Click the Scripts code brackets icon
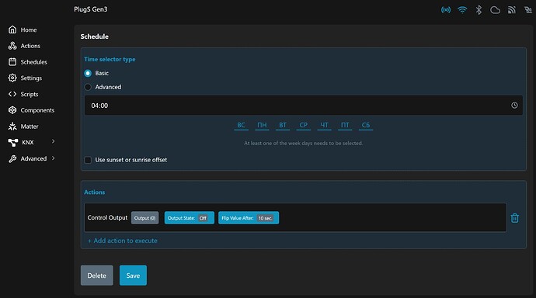Image resolution: width=536 pixels, height=298 pixels. click(12, 94)
